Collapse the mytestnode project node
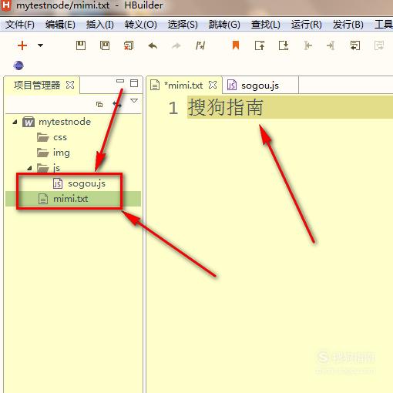 15,122
